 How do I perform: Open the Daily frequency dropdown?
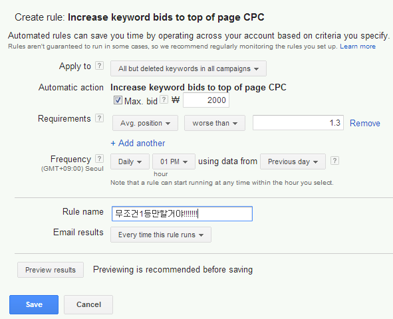coord(130,161)
